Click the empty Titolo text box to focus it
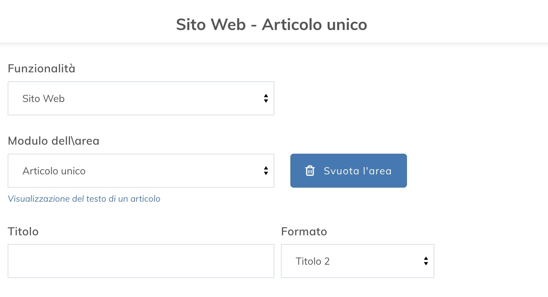The height and width of the screenshot is (297, 548). [140, 261]
